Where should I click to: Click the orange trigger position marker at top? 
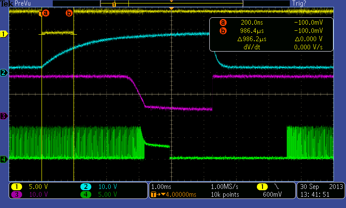pos(171,9)
